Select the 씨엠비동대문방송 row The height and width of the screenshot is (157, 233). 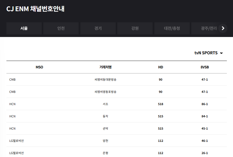tap(106, 80)
